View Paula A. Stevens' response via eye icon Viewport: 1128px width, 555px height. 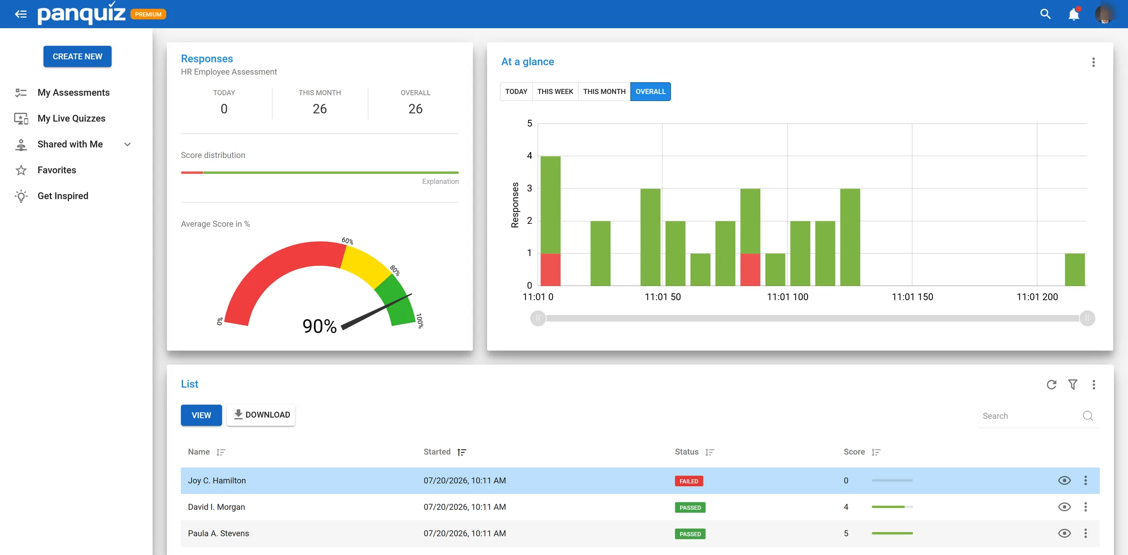click(1065, 533)
